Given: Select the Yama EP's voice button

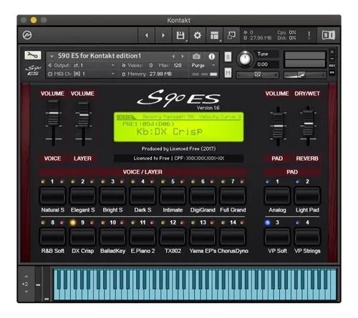Looking at the screenshot, I should coord(203,237).
